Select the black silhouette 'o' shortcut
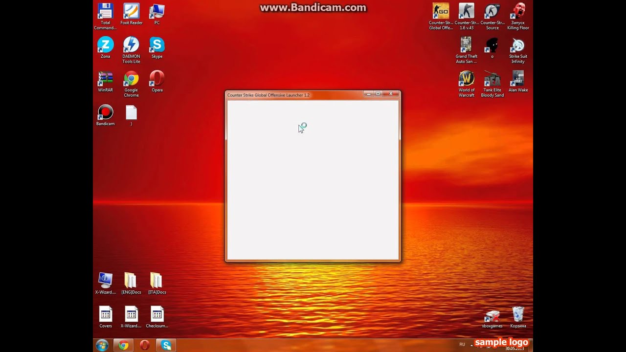 pyautogui.click(x=492, y=48)
